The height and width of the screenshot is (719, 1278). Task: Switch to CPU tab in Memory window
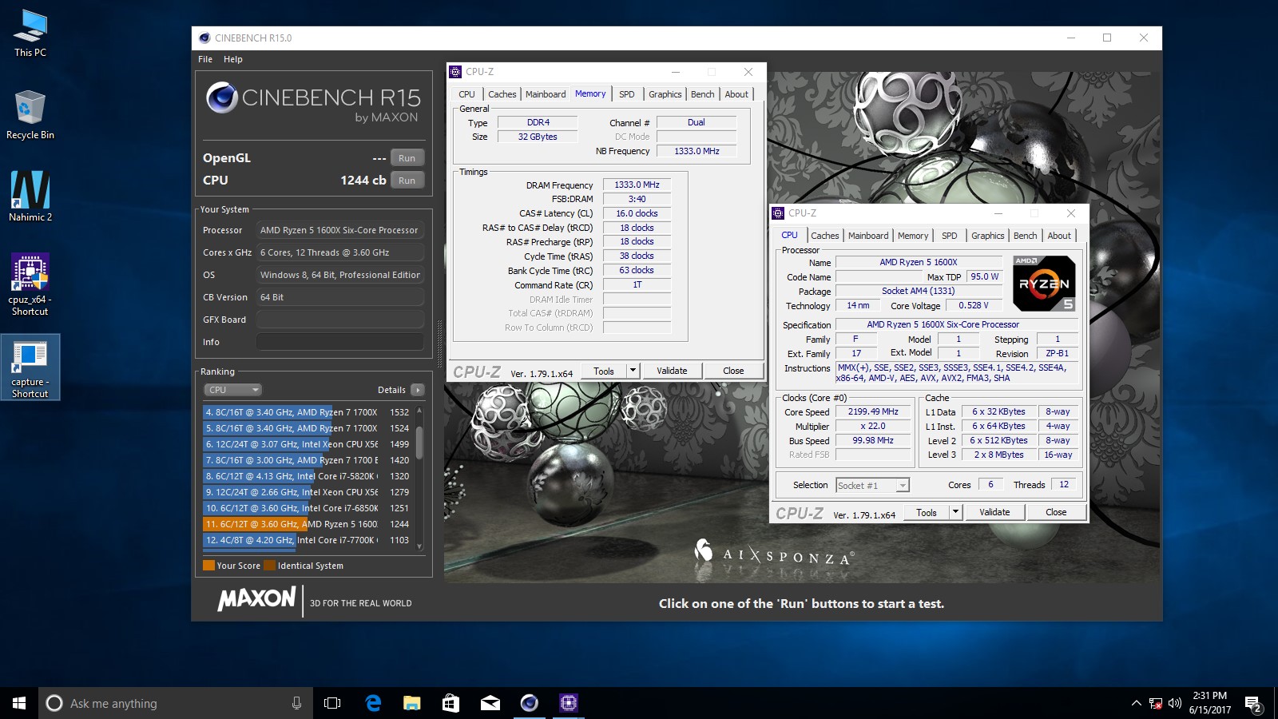point(467,94)
